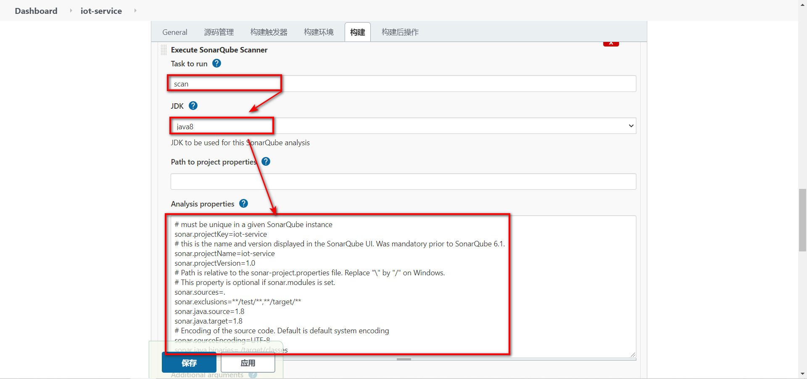Viewport: 807px width, 379px height.
Task: Click the sonar.projectName=iot-service line
Action: click(x=224, y=254)
